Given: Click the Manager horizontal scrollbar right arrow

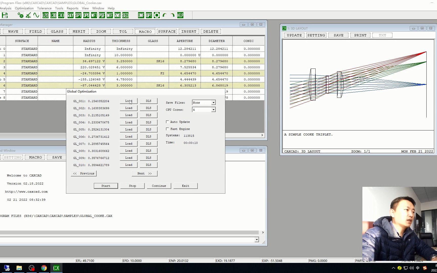Looking at the screenshot, I should click(262, 135).
